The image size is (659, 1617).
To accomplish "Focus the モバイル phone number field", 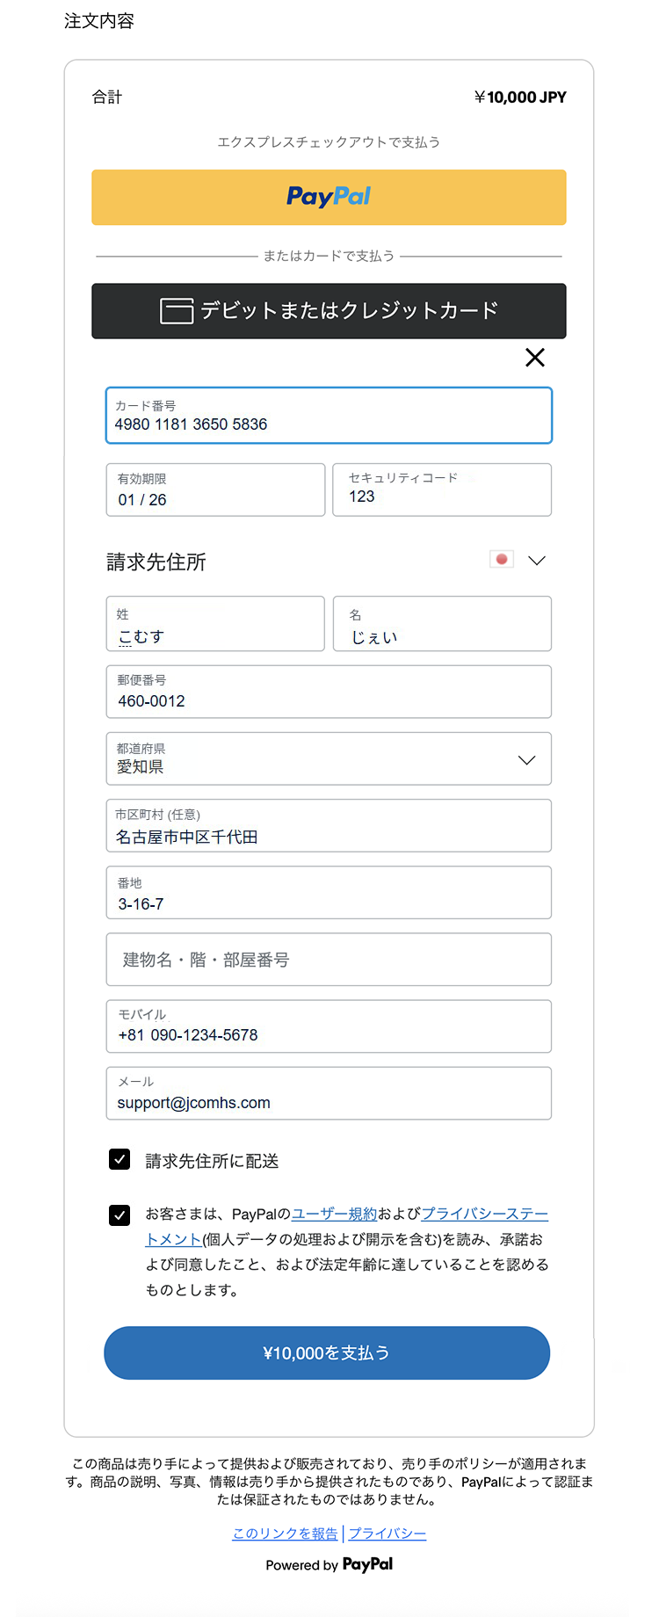I will [329, 1026].
